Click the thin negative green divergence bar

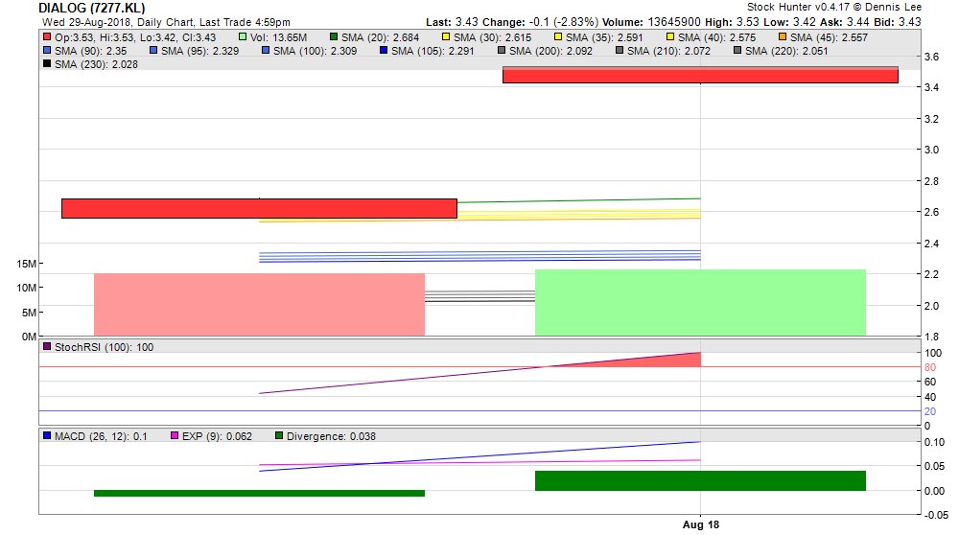tap(259, 494)
